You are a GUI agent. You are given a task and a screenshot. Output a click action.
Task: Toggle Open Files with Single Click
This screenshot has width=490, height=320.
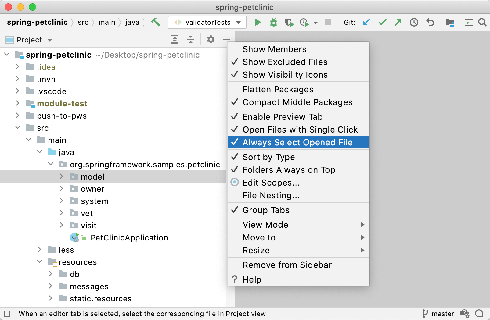coord(298,130)
